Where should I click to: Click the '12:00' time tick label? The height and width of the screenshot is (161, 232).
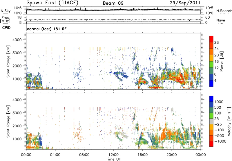[113, 155]
